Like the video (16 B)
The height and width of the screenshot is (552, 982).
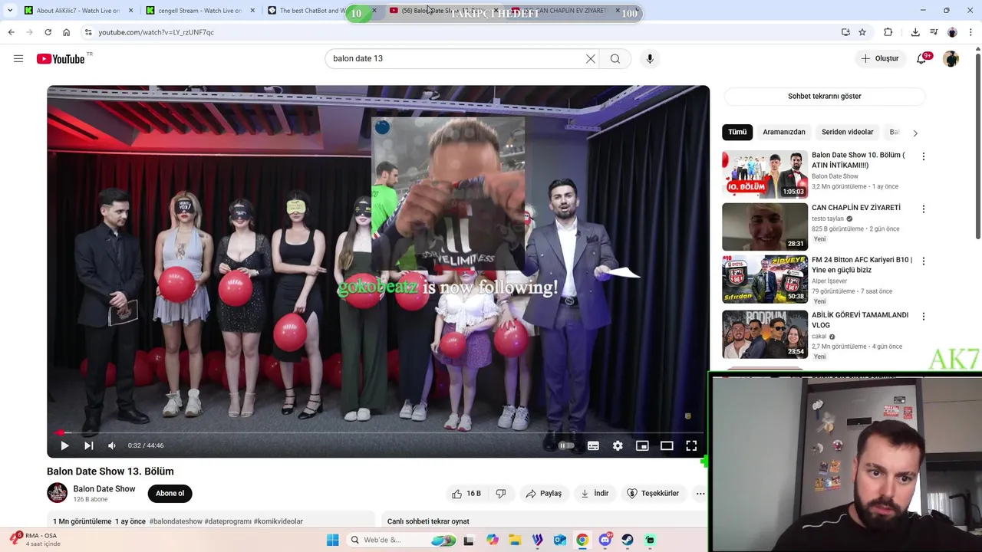click(x=466, y=494)
